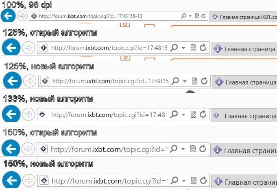Open the search dropdown arrow in the 100% 96 dpi row
The image size is (277, 190).
[x=190, y=16]
